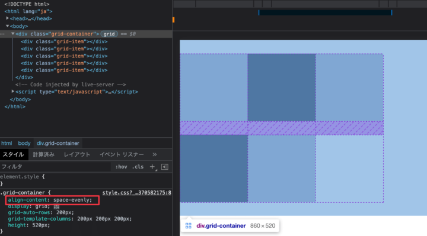Add a new style rule with plus icon
Screen dimensions: 427x236
[152, 167]
